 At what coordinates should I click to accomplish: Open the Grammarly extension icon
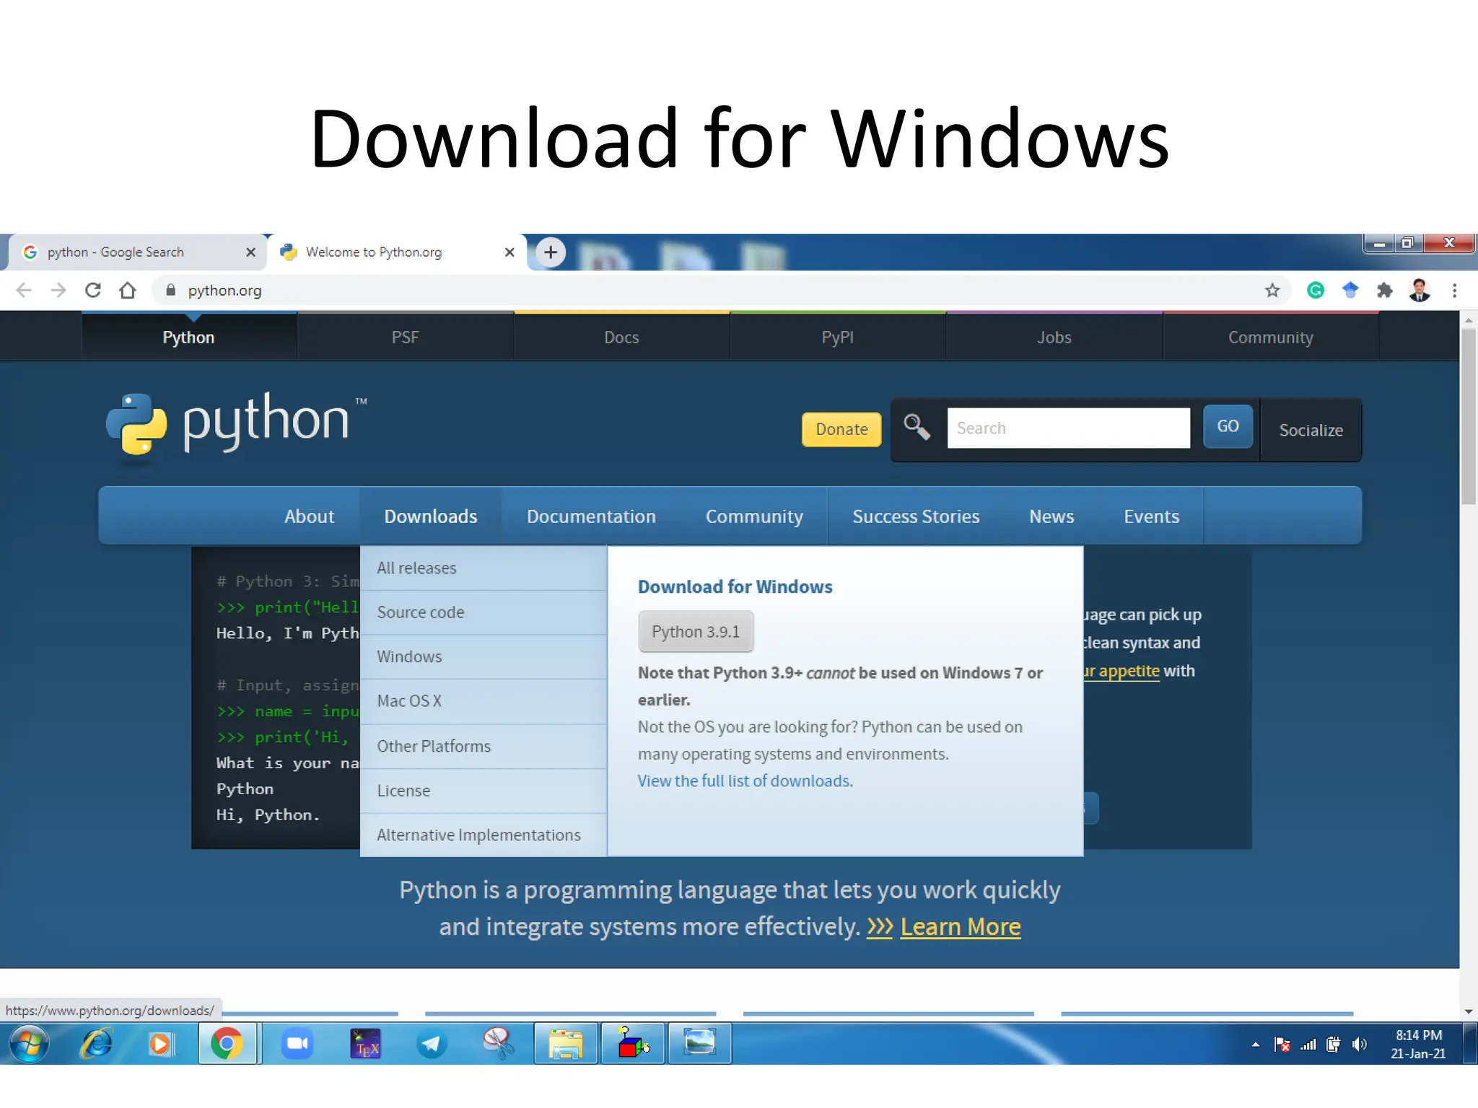pos(1316,290)
